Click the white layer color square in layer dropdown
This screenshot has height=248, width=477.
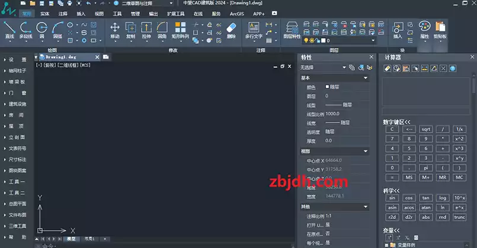pos(324,40)
